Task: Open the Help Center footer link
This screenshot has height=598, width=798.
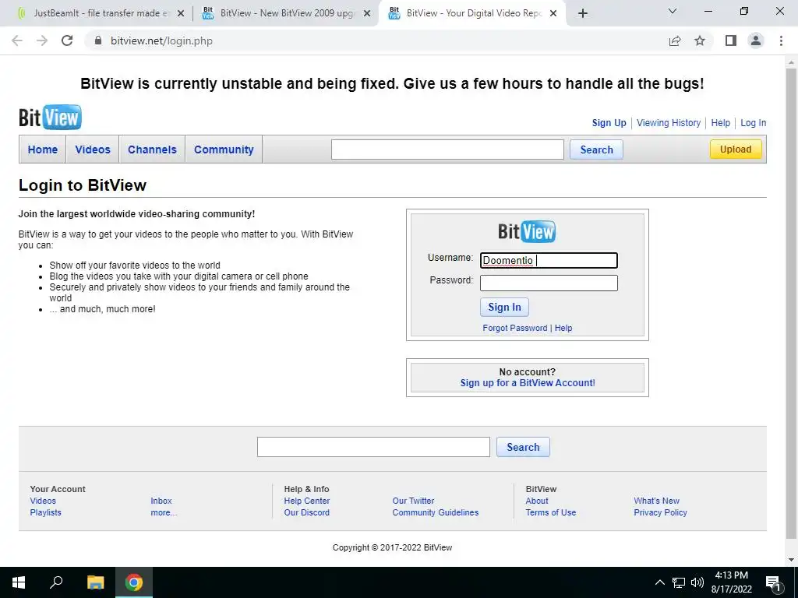Action: (307, 501)
